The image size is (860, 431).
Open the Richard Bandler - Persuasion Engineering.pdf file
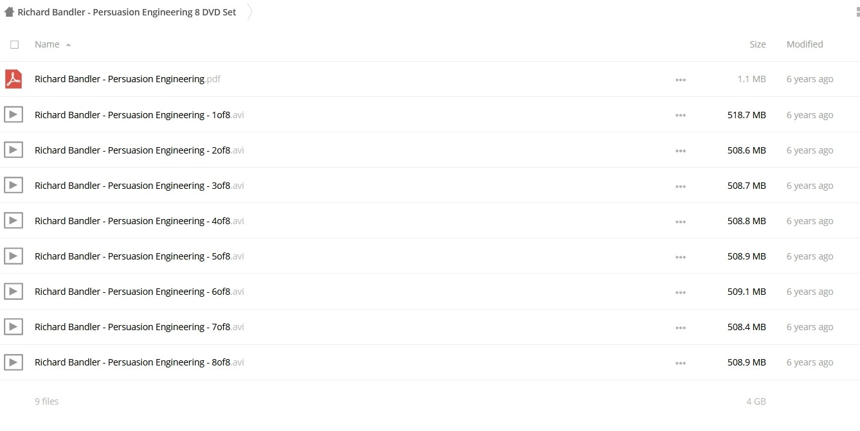128,79
